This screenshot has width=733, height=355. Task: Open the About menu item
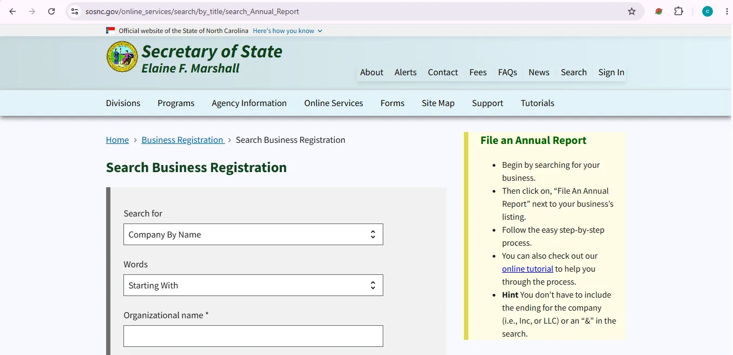(x=371, y=72)
